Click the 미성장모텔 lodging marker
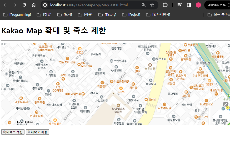Screen dimensions: 230x144 [x=174, y=116]
